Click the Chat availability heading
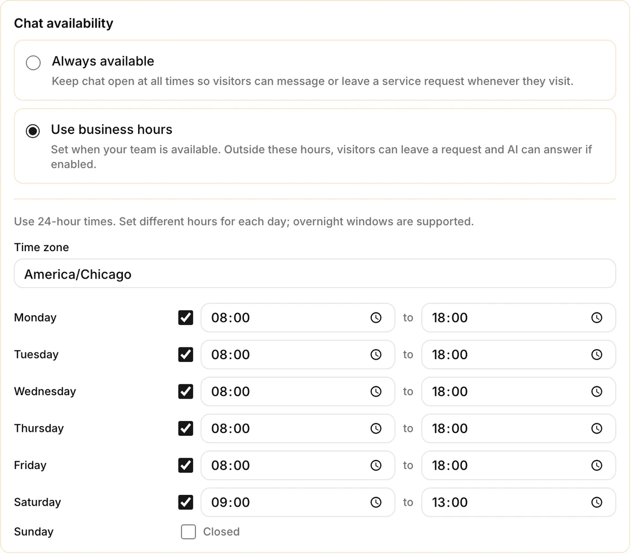The width and height of the screenshot is (631, 554). click(64, 23)
